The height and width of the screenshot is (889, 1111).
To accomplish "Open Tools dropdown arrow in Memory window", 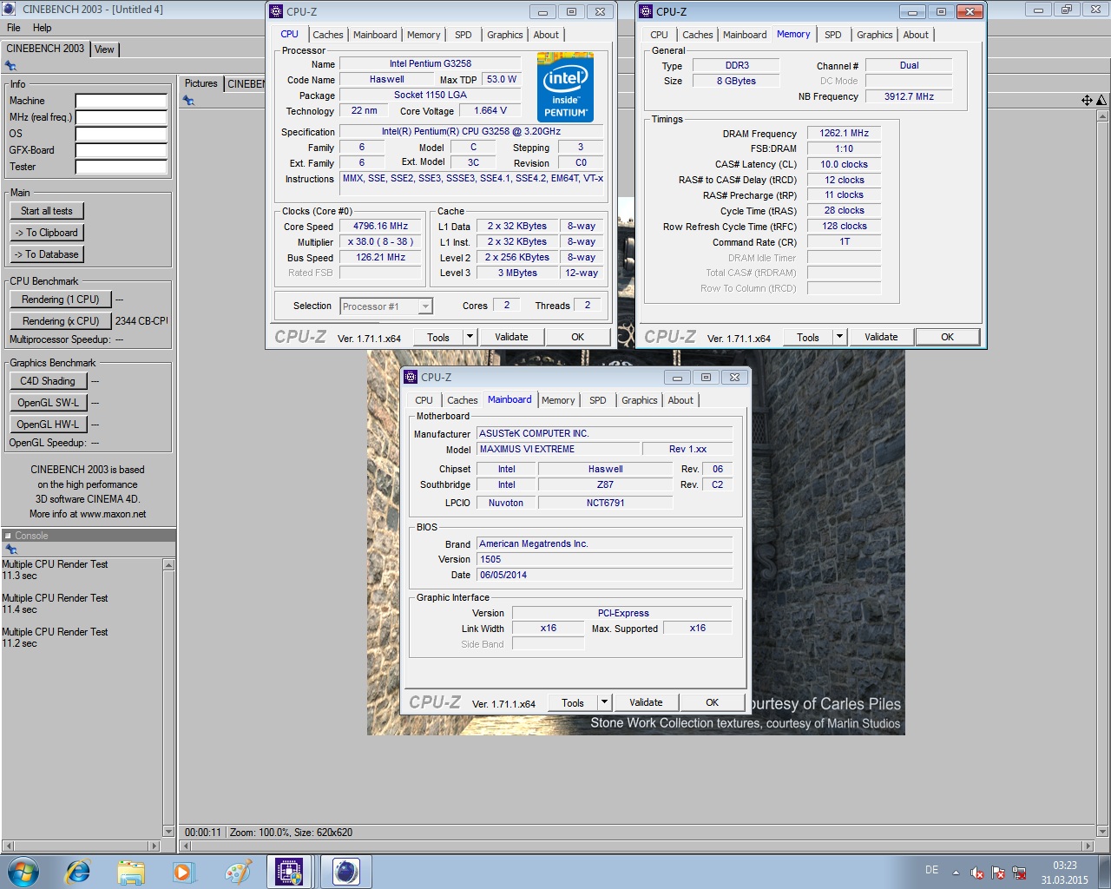I will (839, 337).
